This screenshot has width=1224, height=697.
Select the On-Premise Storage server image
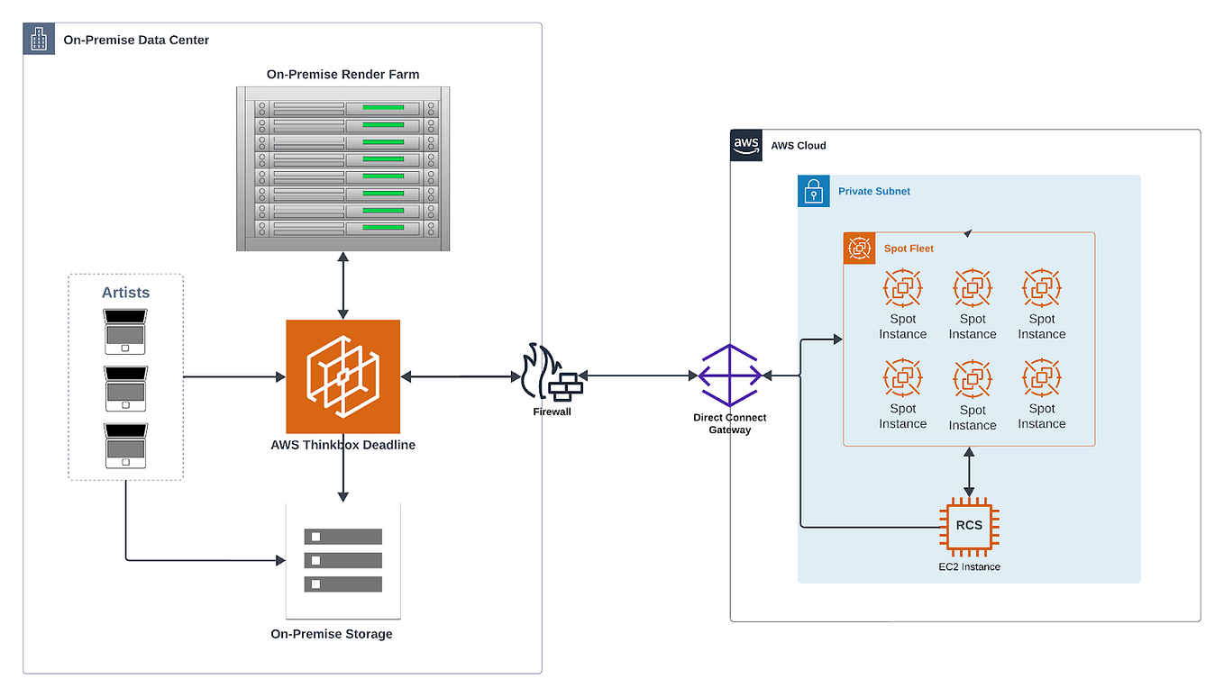pyautogui.click(x=343, y=559)
